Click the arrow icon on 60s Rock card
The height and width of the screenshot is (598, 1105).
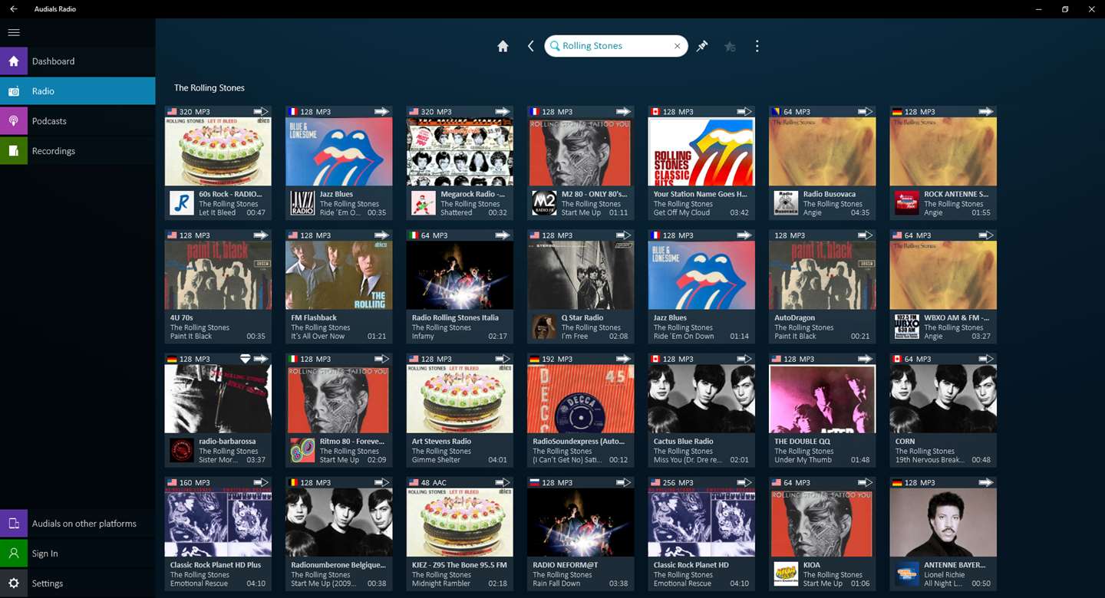261,112
